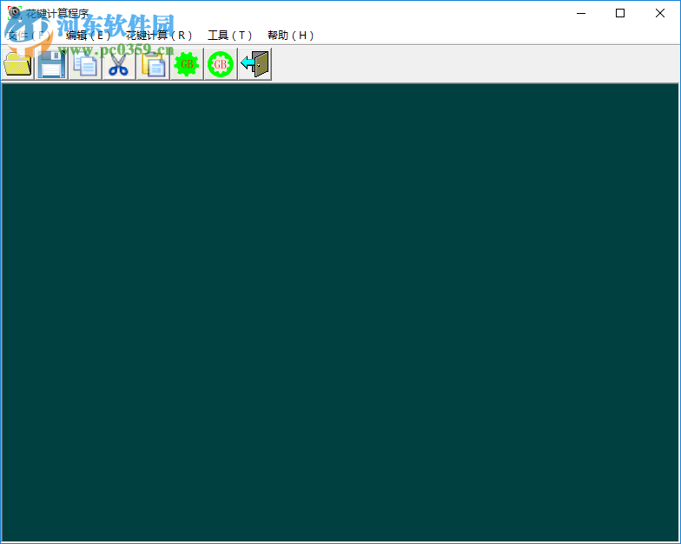Image resolution: width=681 pixels, height=544 pixels.
Task: Paste with the clipboard icon
Action: tap(153, 64)
